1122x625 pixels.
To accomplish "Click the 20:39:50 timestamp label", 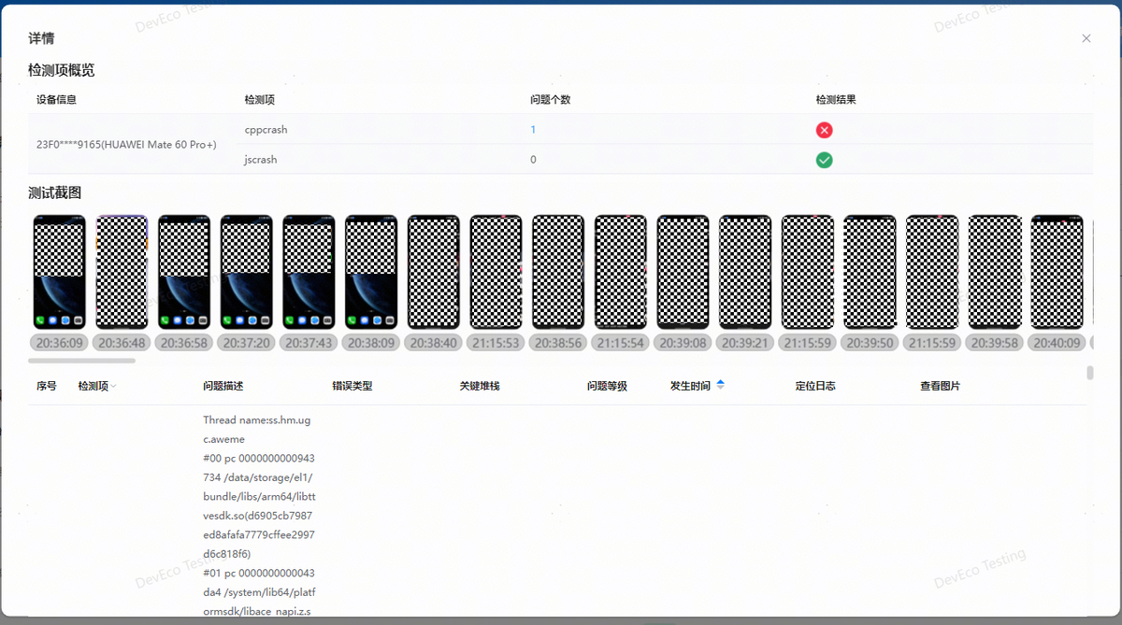I will click(x=870, y=343).
